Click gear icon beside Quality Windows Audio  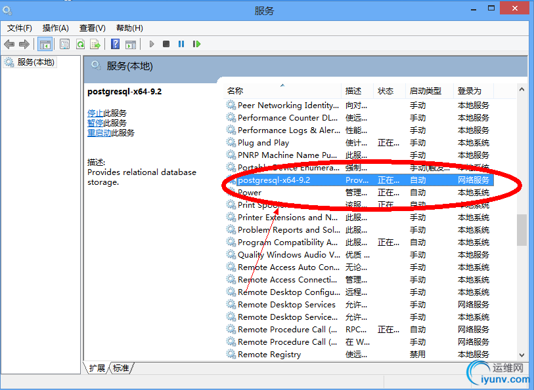[x=231, y=255]
